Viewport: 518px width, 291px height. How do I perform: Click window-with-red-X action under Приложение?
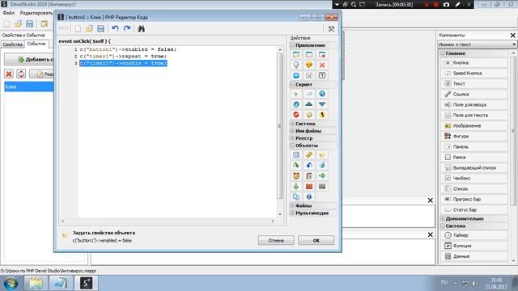(322, 55)
